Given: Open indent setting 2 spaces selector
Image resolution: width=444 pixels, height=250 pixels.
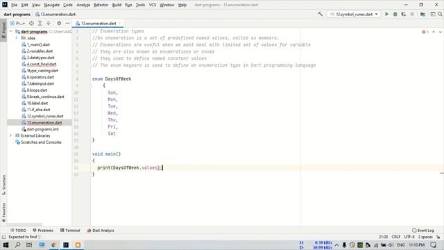Looking at the screenshot, I should (425, 237).
